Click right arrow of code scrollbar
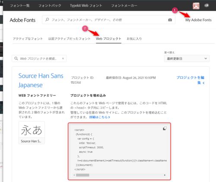The height and width of the screenshot is (182, 216). [165, 175]
